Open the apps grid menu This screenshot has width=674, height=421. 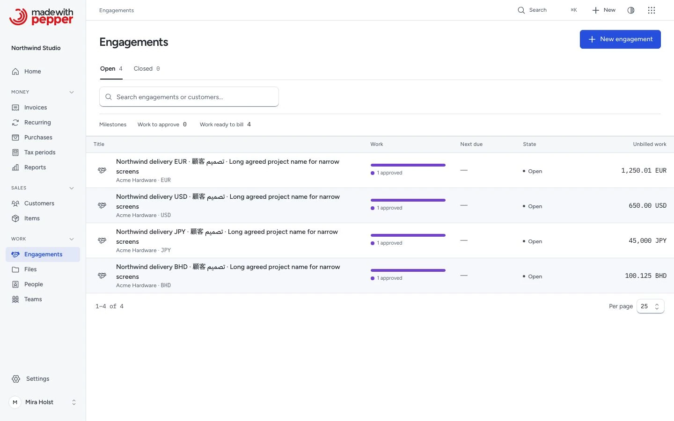click(x=652, y=10)
